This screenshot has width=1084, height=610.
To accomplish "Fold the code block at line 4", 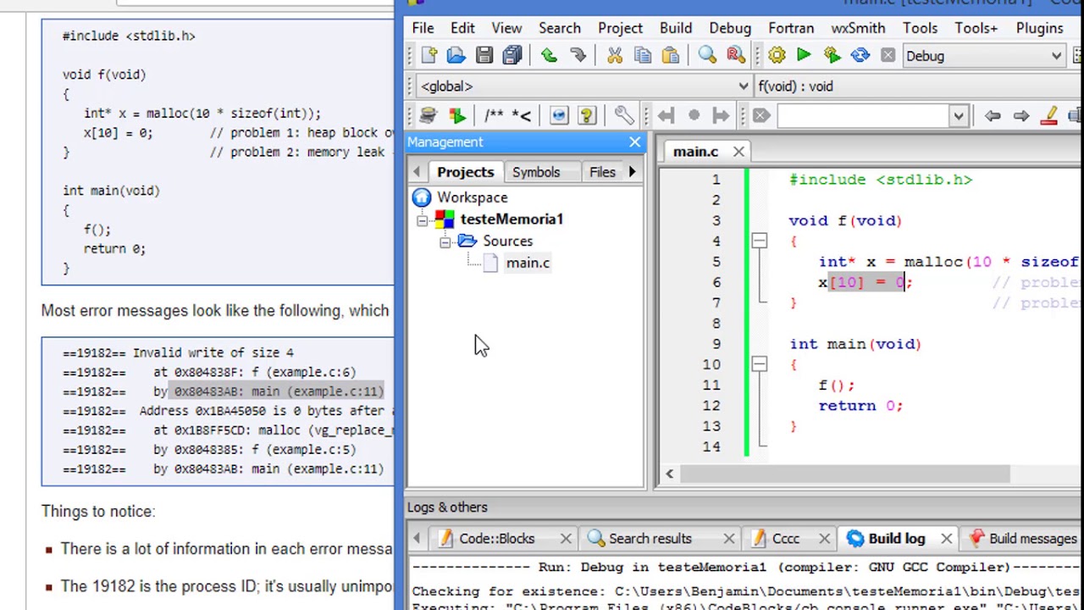I will 759,241.
